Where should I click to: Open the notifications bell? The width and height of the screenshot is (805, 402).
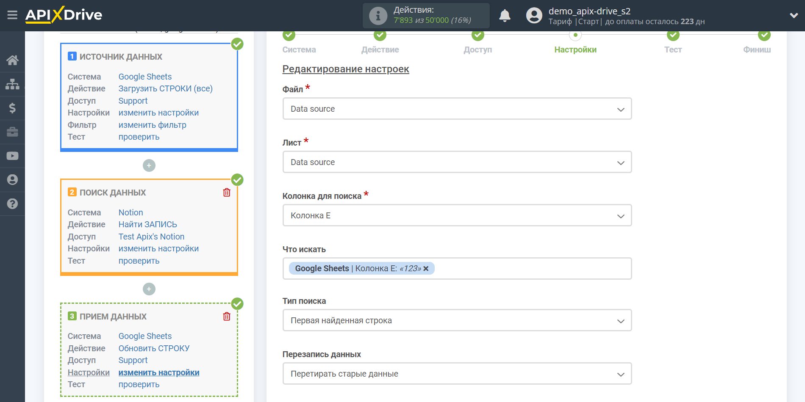coord(505,16)
